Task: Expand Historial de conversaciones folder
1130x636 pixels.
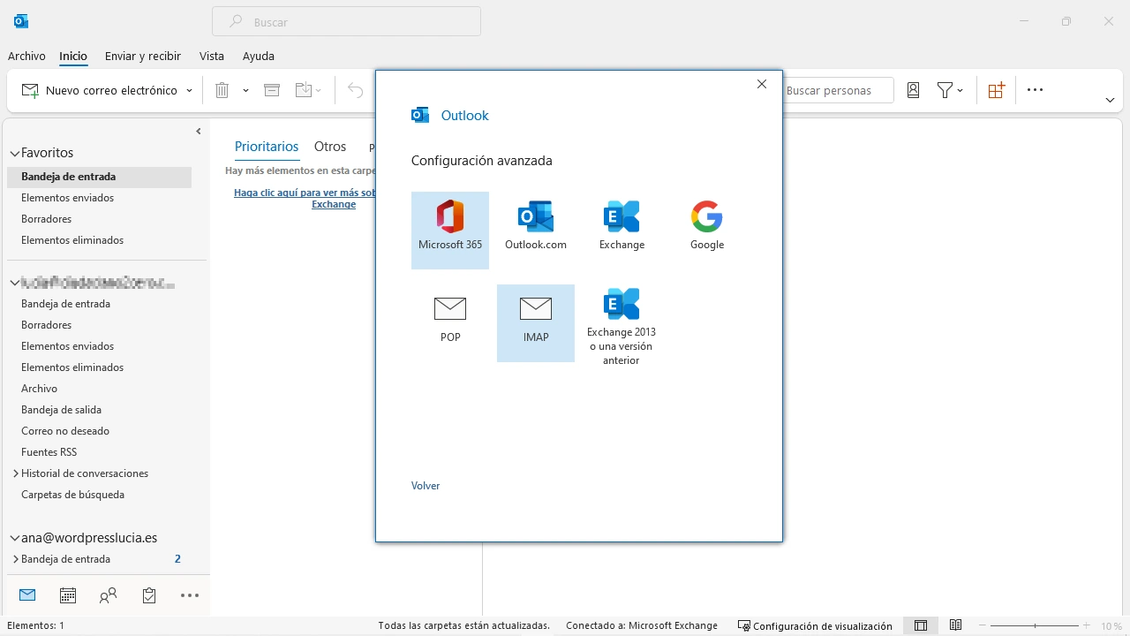Action: pyautogui.click(x=16, y=473)
